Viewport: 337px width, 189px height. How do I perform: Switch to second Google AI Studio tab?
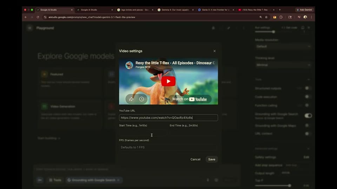(x=94, y=10)
